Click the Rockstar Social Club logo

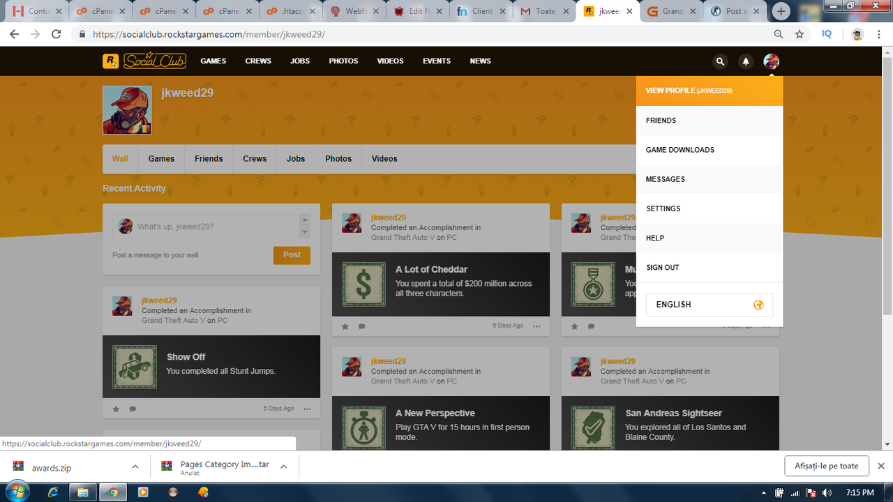coord(144,61)
